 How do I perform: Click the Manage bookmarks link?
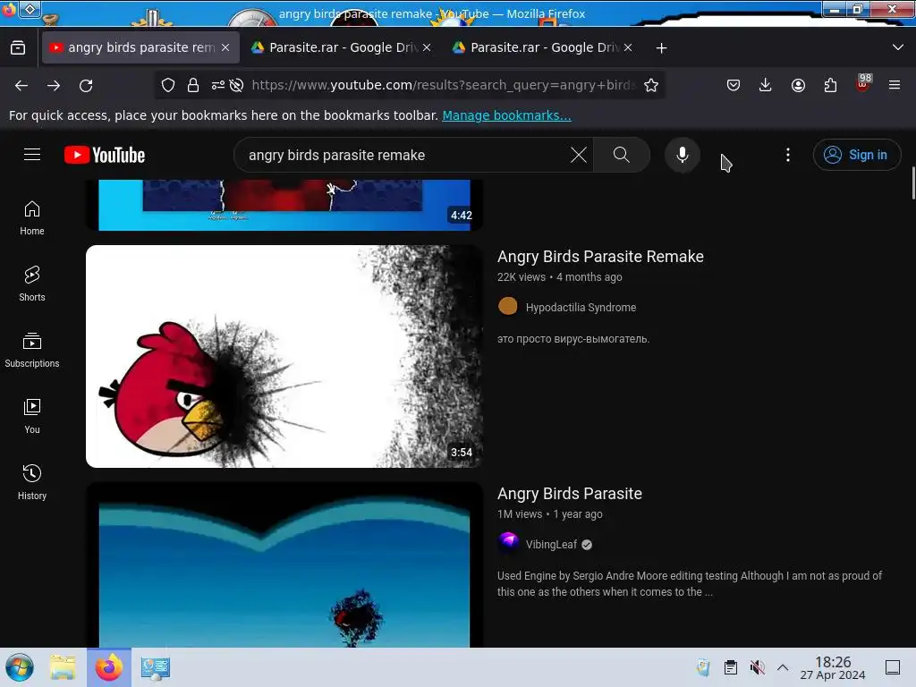[x=506, y=115]
